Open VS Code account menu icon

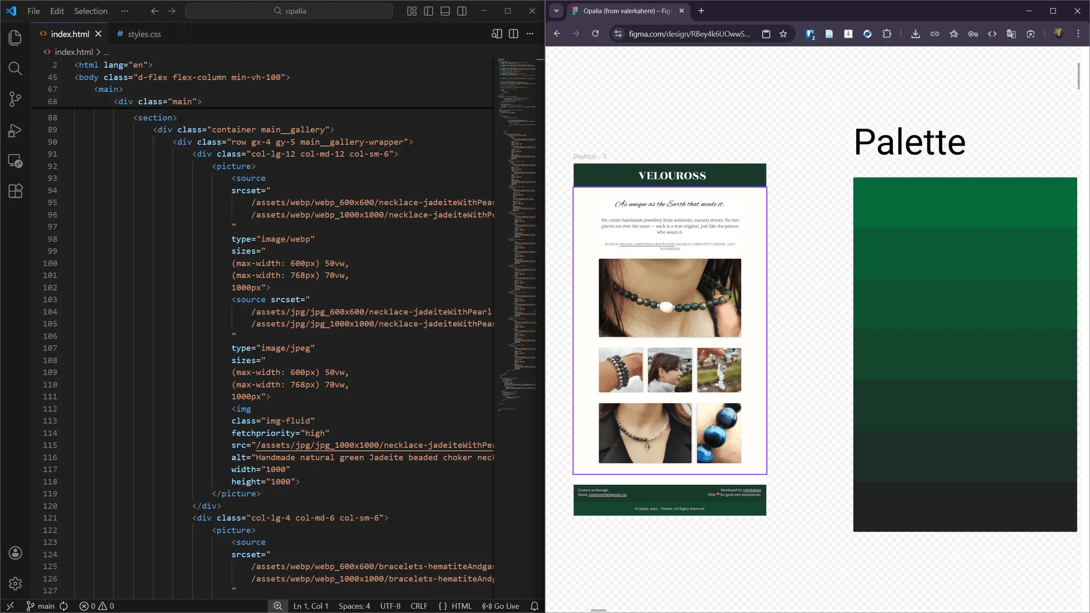(x=15, y=553)
